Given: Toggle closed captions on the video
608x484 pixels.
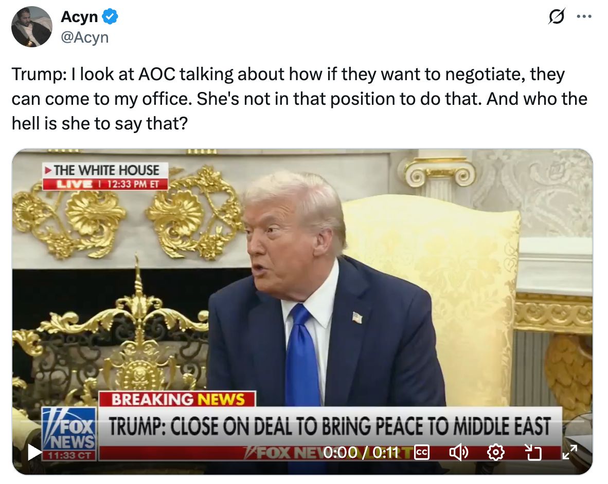Looking at the screenshot, I should coord(421,452).
